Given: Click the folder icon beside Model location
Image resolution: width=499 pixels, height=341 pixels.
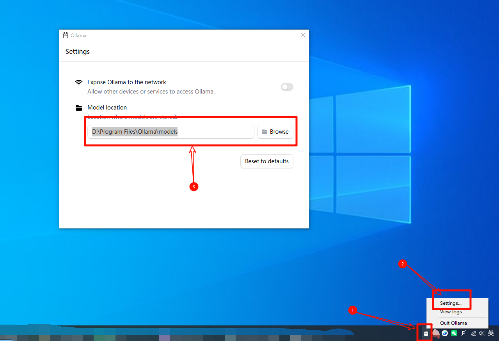Looking at the screenshot, I should (x=79, y=108).
